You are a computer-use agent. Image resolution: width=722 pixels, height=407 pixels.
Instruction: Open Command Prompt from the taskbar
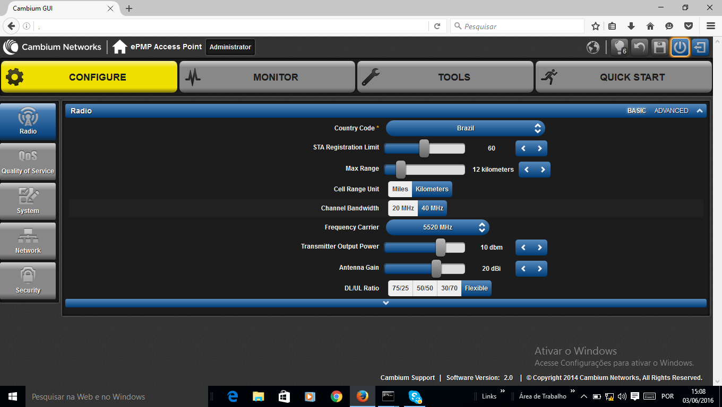point(389,396)
